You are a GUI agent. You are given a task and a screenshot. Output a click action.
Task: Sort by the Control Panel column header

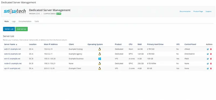(x=190, y=44)
